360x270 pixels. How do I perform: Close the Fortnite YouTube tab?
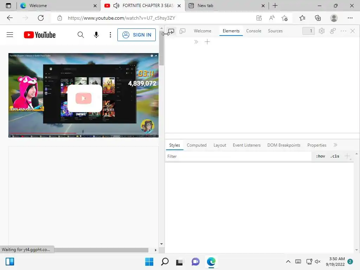179,6
